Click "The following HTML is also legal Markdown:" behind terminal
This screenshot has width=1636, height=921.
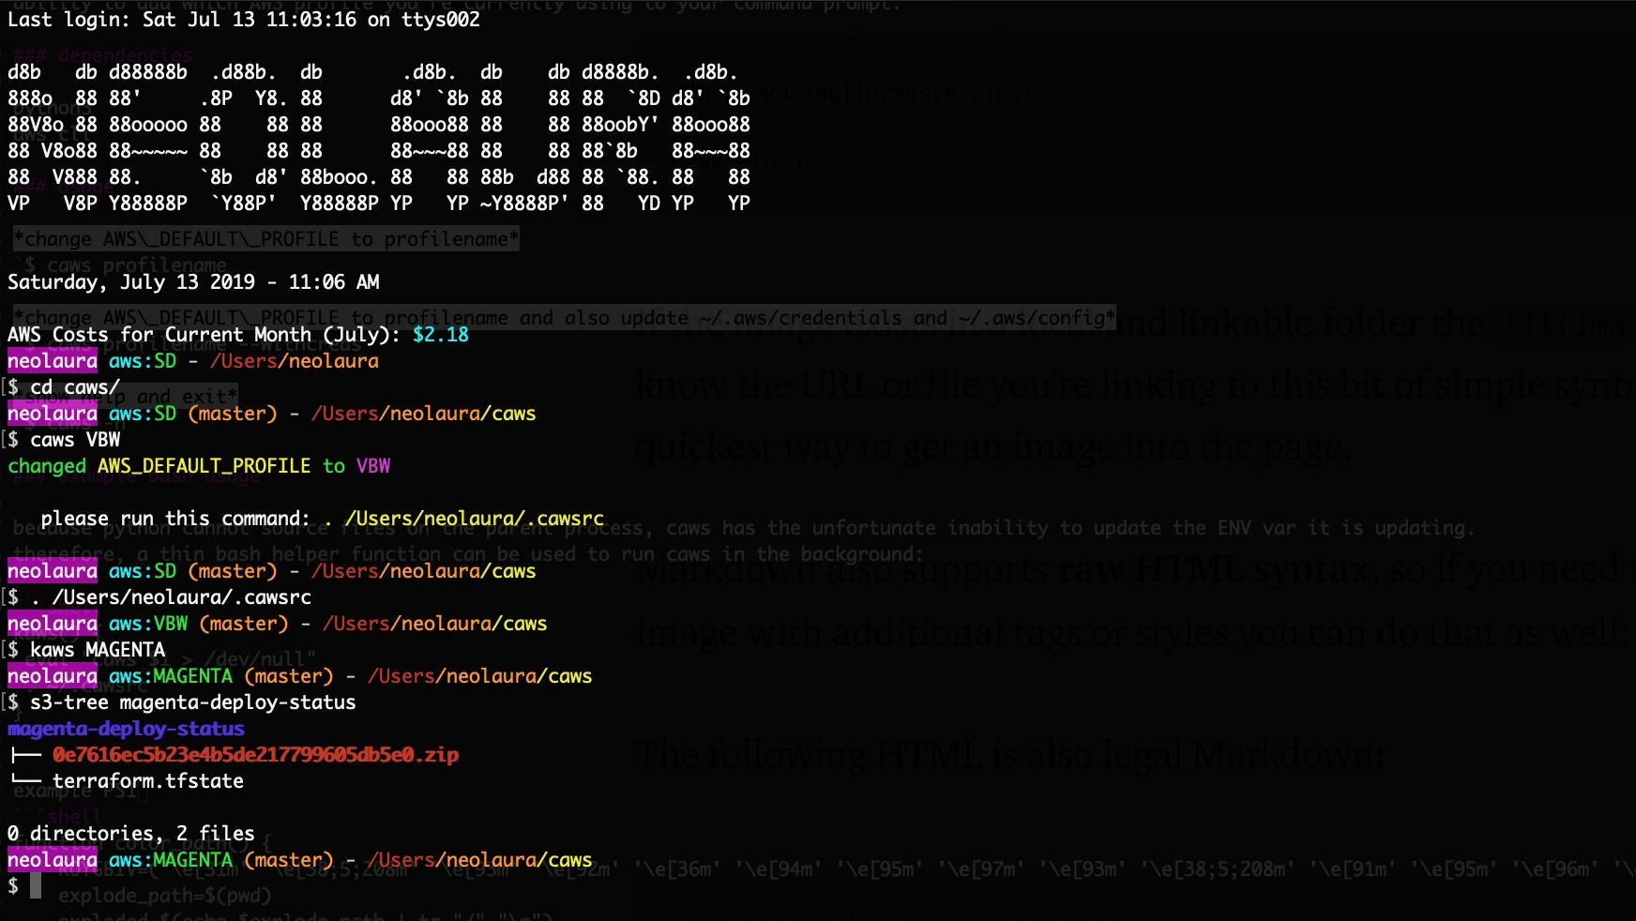[1011, 754]
